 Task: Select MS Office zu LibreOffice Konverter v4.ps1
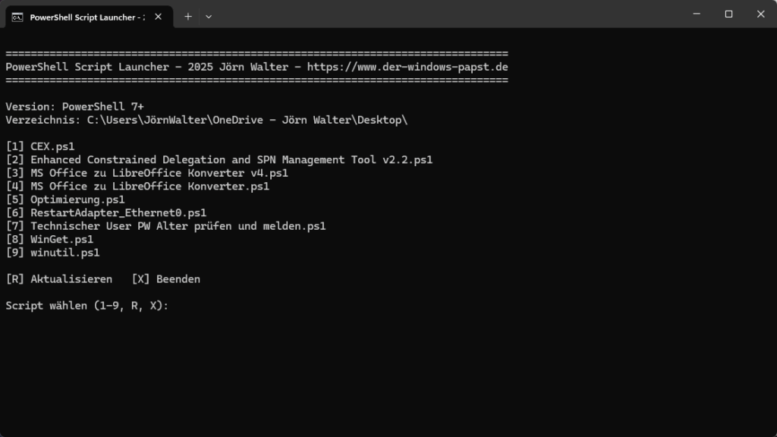[159, 172]
